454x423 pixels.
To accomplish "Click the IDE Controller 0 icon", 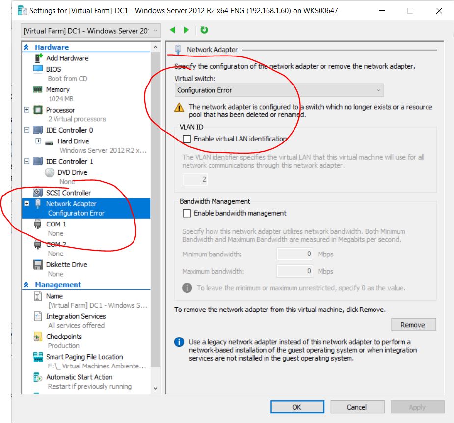I will tap(38, 130).
